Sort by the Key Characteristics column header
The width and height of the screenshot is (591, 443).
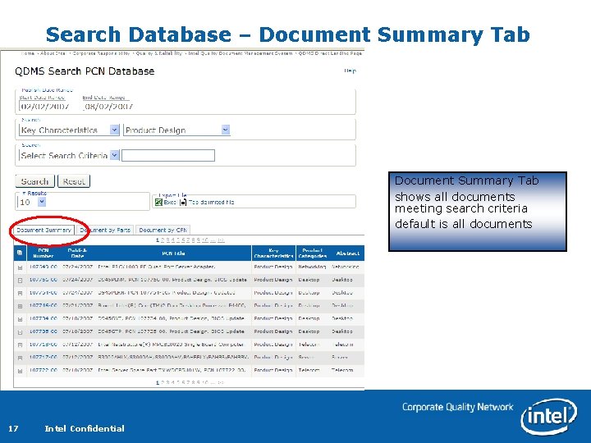coord(273,253)
